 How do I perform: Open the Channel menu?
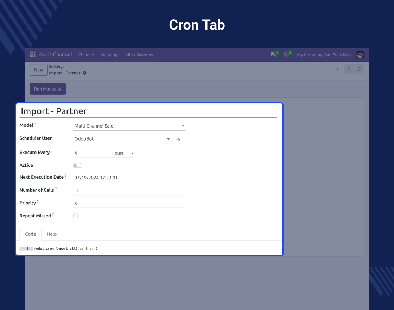click(86, 55)
